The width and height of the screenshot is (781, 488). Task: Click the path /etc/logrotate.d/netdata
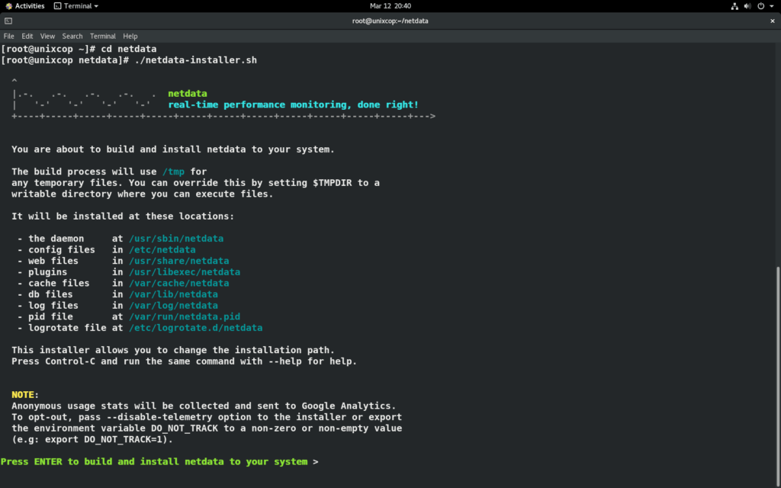(x=196, y=328)
